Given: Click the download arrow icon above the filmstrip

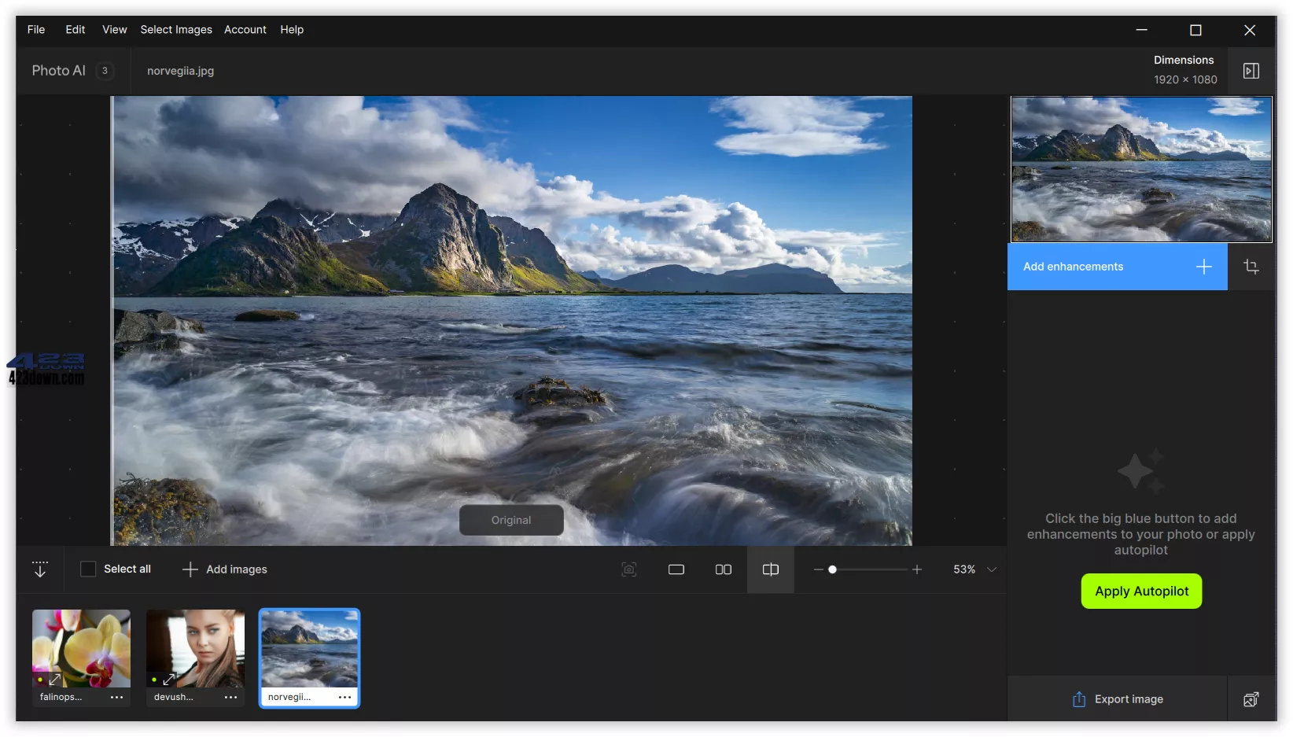Looking at the screenshot, I should pos(39,569).
